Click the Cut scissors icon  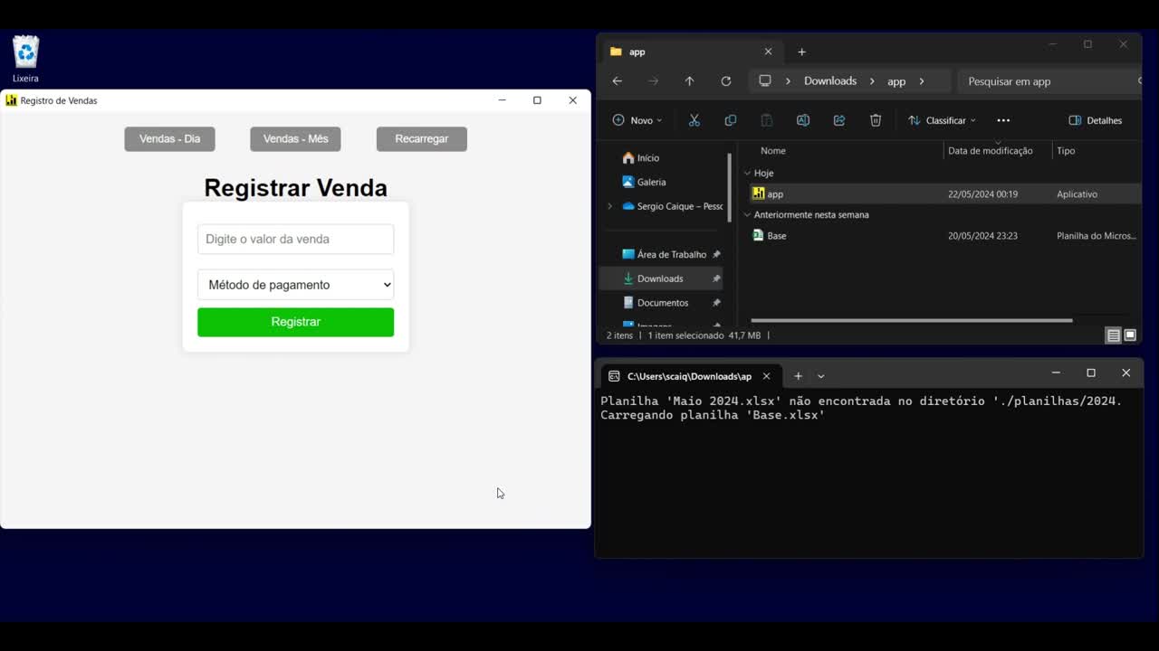[694, 120]
